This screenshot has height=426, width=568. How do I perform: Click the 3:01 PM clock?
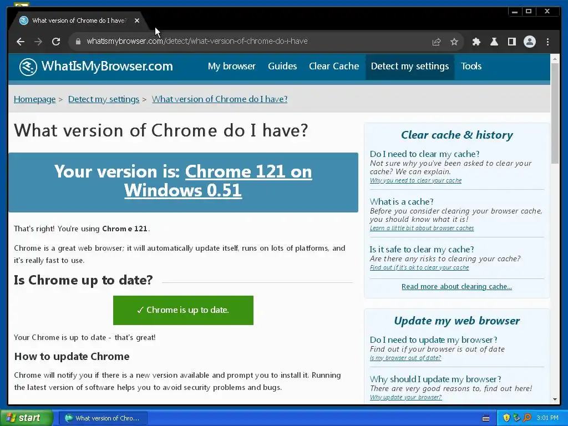[x=547, y=418]
